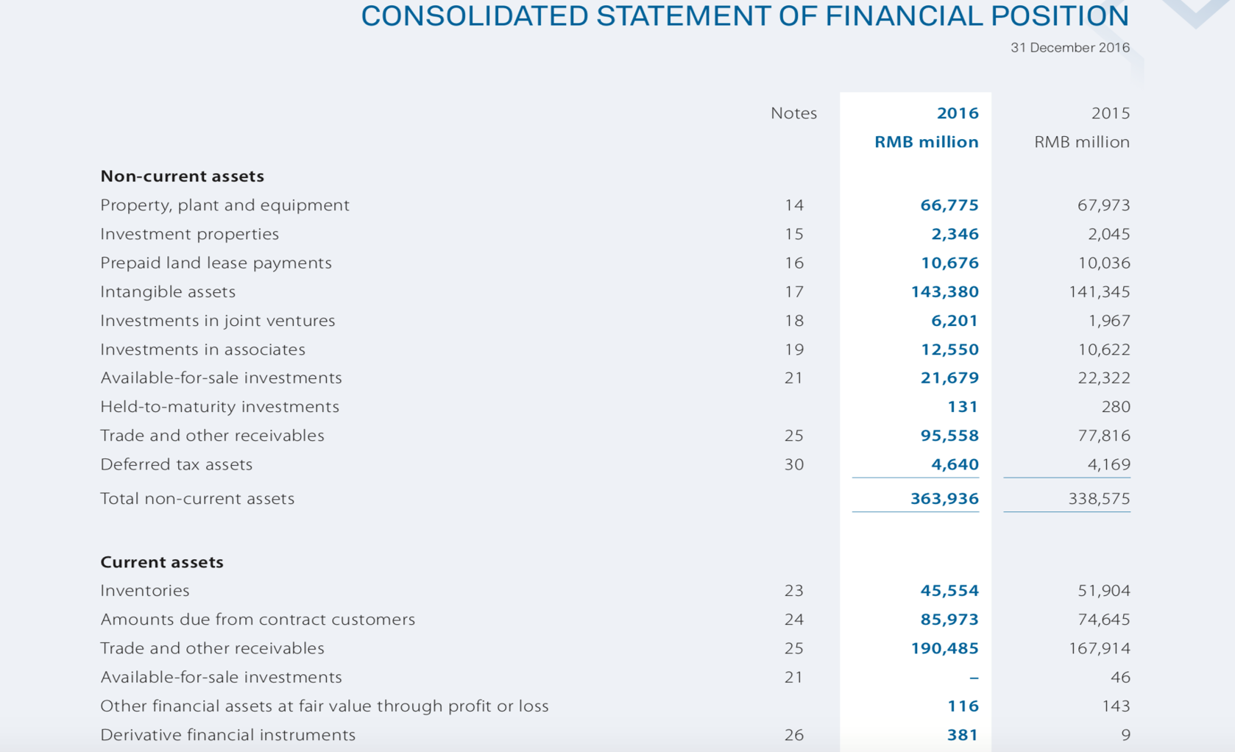
Task: Select the Held-to-maturity investments label
Action: [x=219, y=407]
